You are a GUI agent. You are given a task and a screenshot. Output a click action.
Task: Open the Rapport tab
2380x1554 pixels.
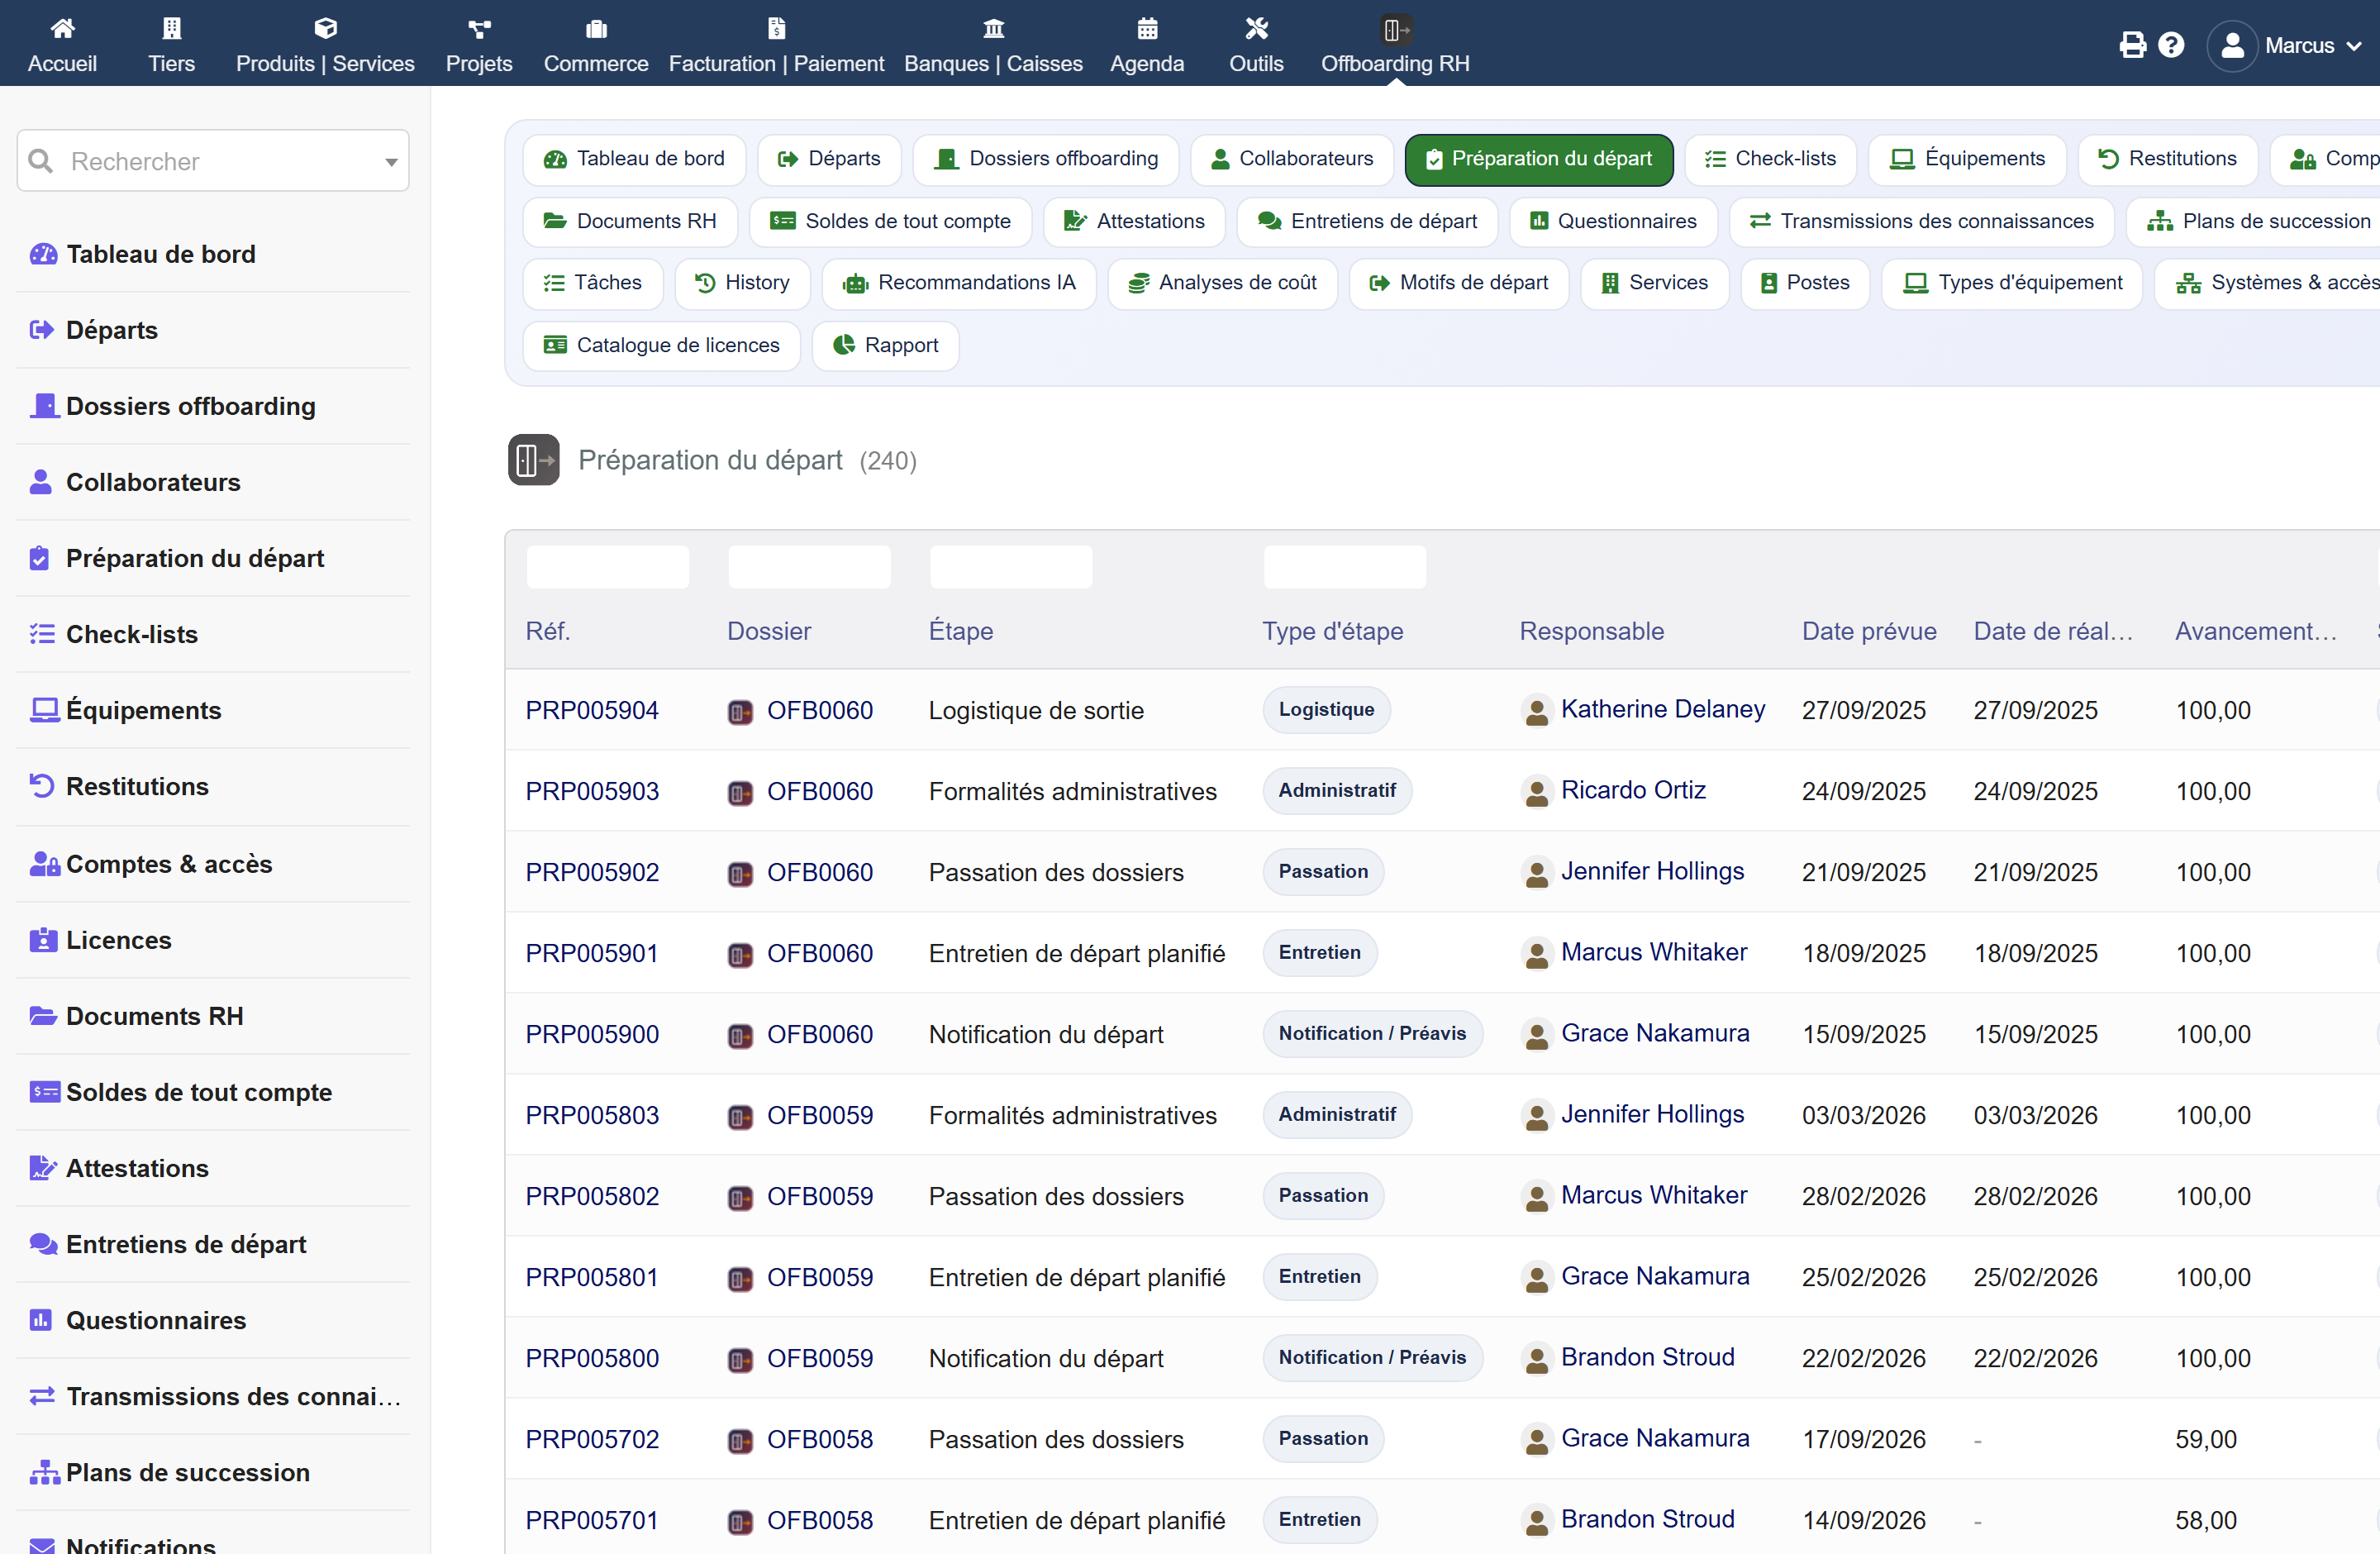click(885, 346)
